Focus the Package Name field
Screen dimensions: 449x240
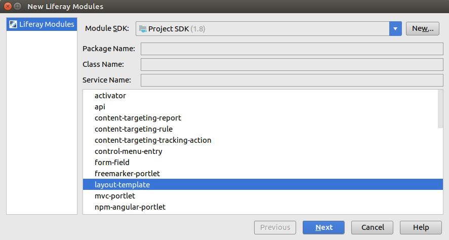(x=292, y=49)
